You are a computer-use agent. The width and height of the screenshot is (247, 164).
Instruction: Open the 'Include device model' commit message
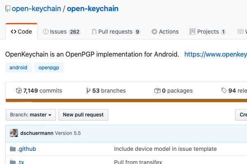tap(165, 149)
